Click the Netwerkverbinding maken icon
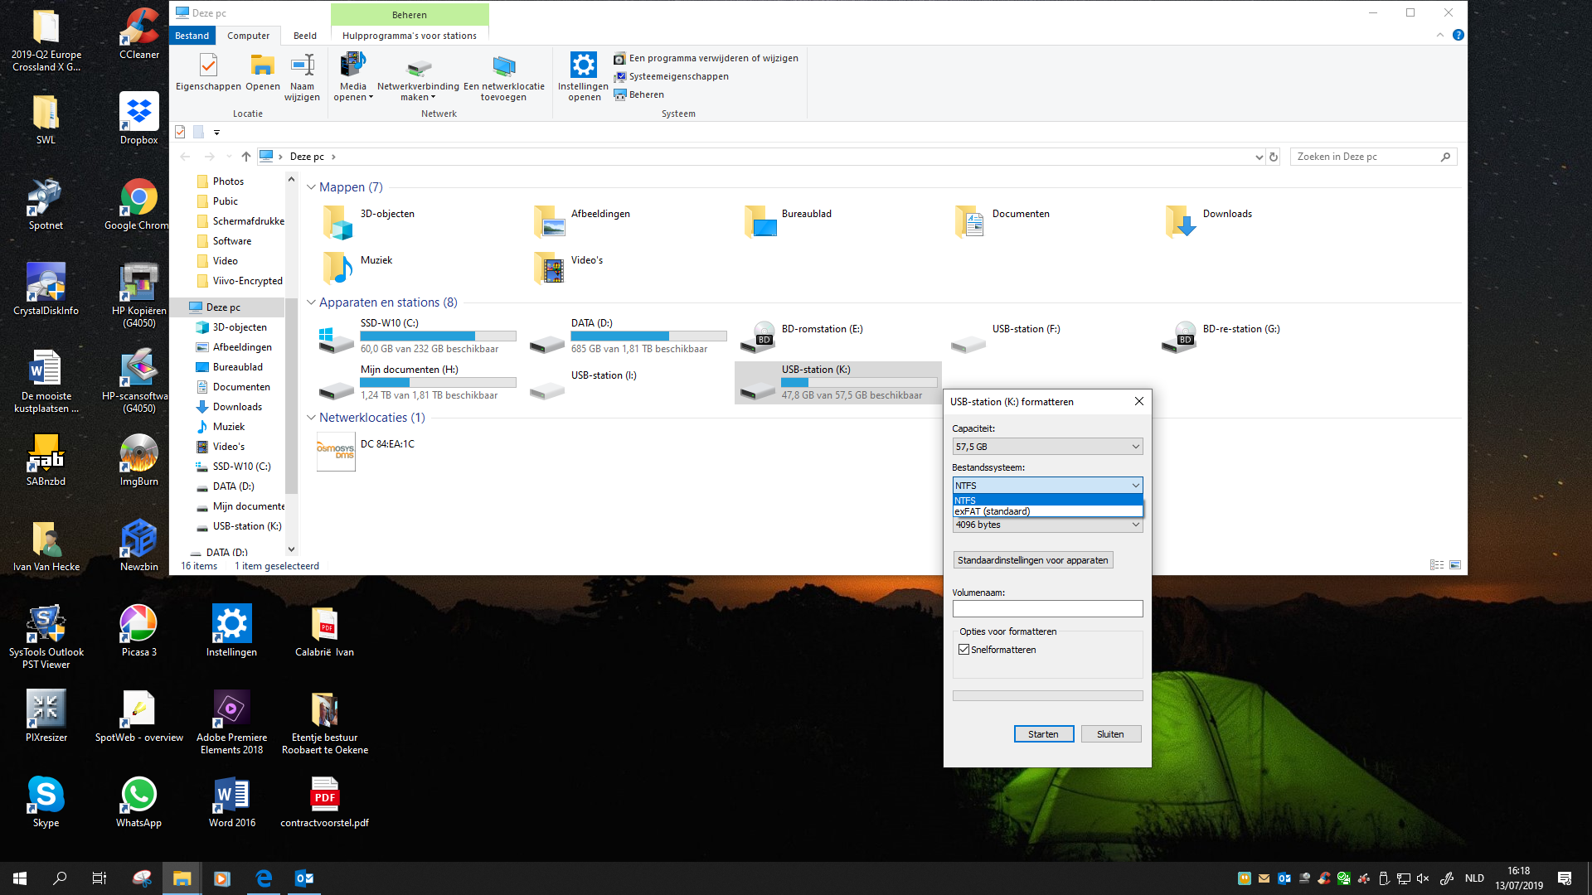 click(x=418, y=68)
